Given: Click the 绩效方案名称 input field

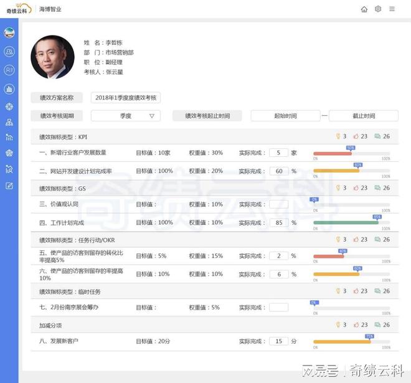Looking at the screenshot, I should 126,98.
